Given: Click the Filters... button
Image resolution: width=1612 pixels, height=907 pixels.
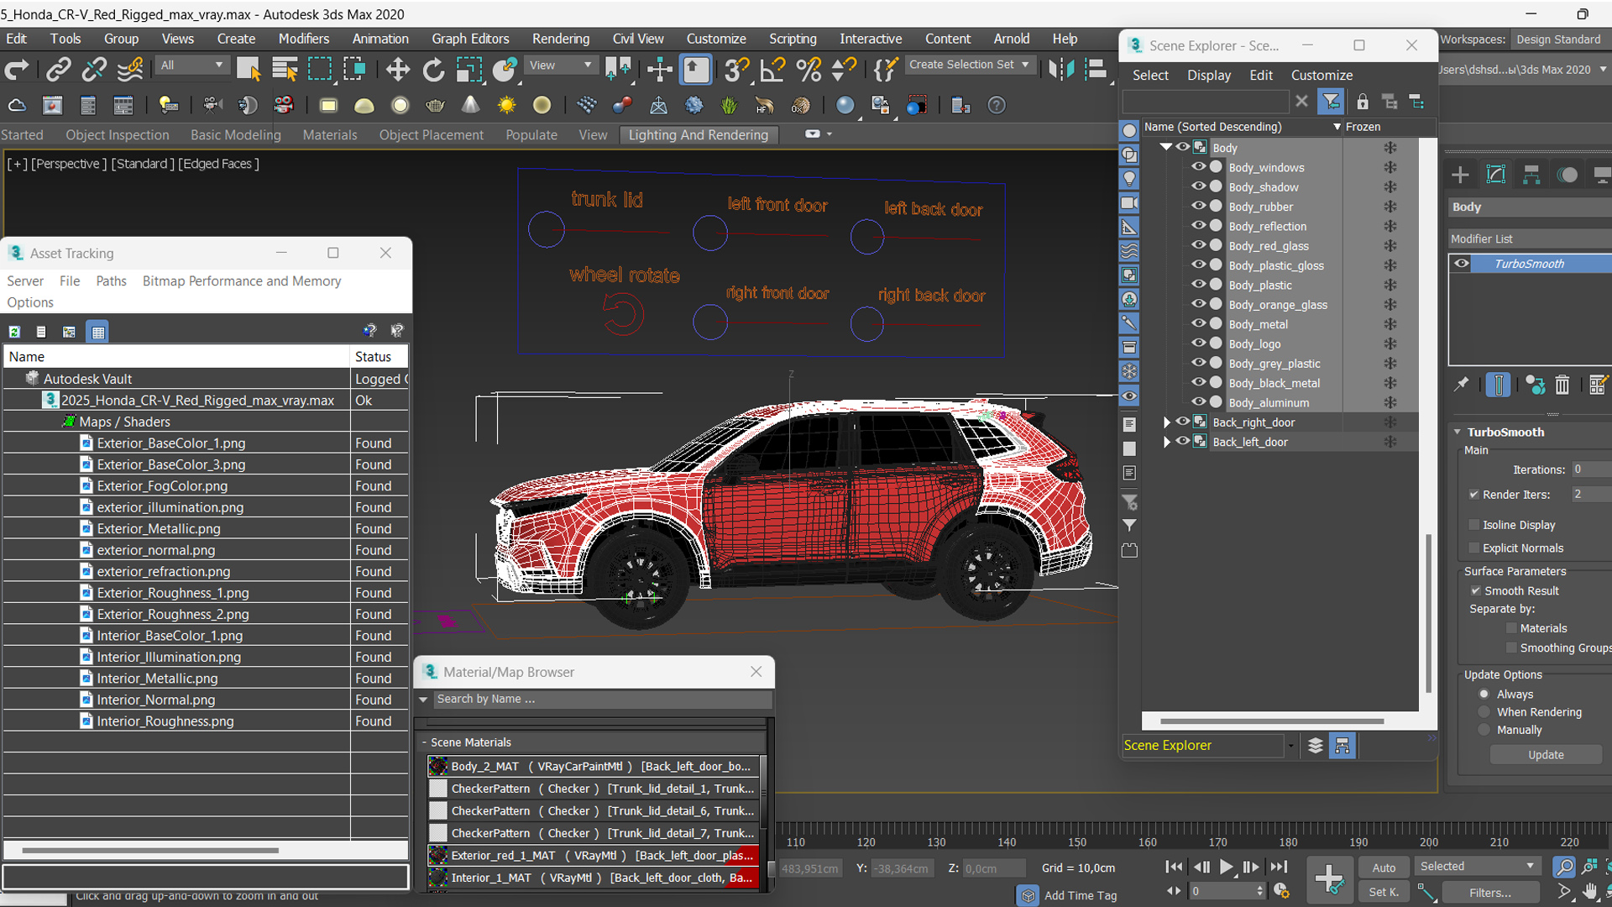Looking at the screenshot, I should tap(1489, 893).
